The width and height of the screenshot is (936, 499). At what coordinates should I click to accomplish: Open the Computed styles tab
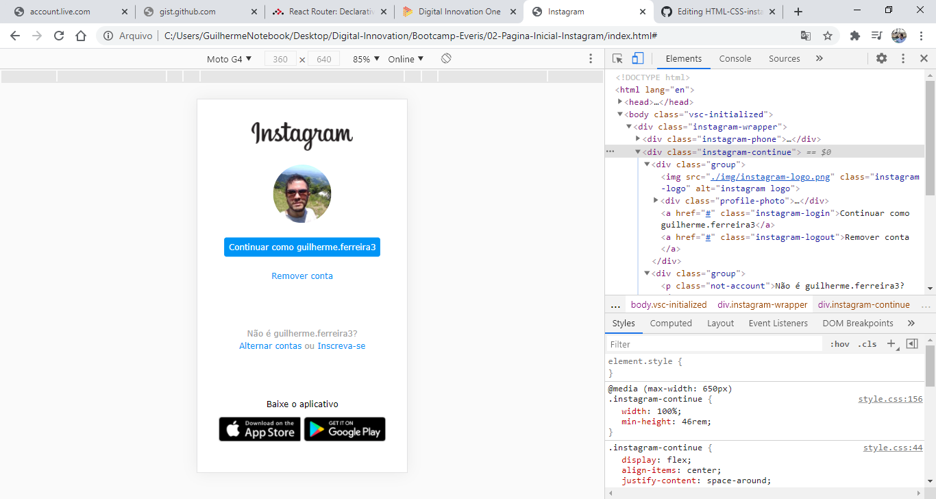click(x=670, y=323)
